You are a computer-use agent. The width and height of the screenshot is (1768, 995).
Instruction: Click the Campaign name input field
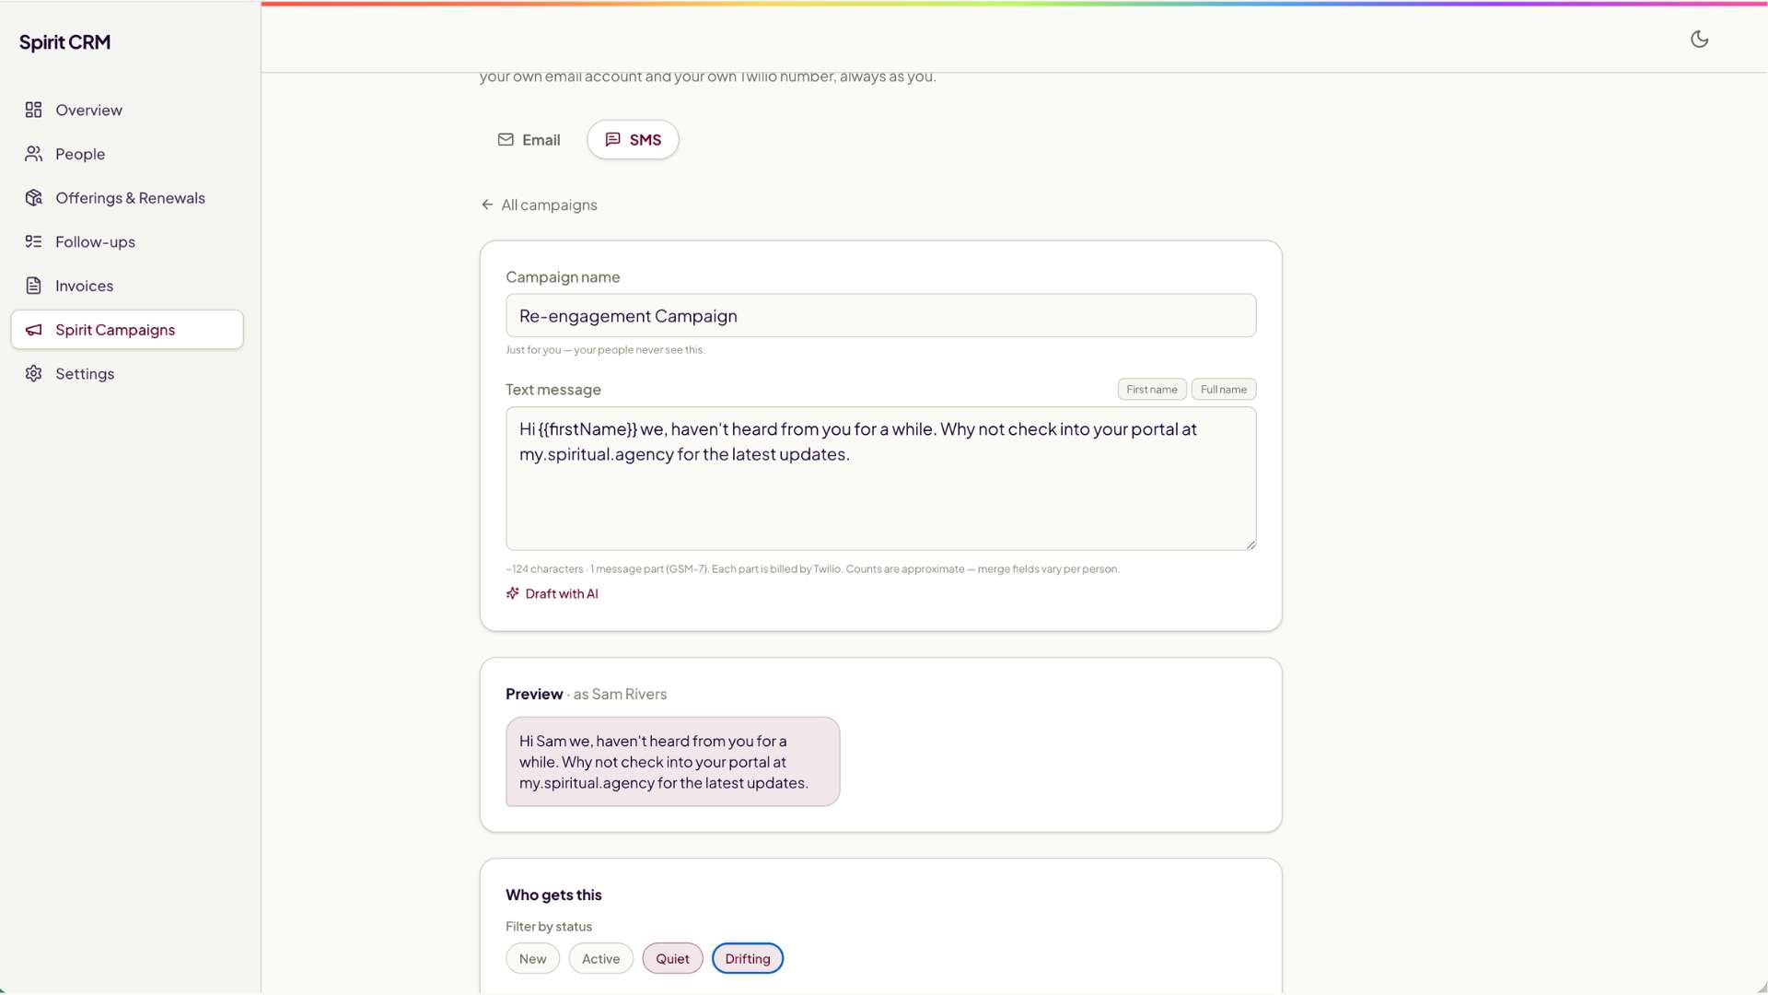point(880,316)
